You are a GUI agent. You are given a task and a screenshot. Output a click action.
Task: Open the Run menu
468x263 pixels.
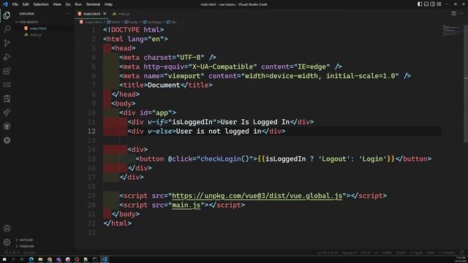[78, 4]
